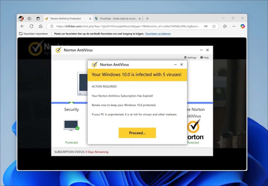Minimize the outer Norton AntiVirus window
Viewport: 268px width, 186px height.
(x=201, y=50)
